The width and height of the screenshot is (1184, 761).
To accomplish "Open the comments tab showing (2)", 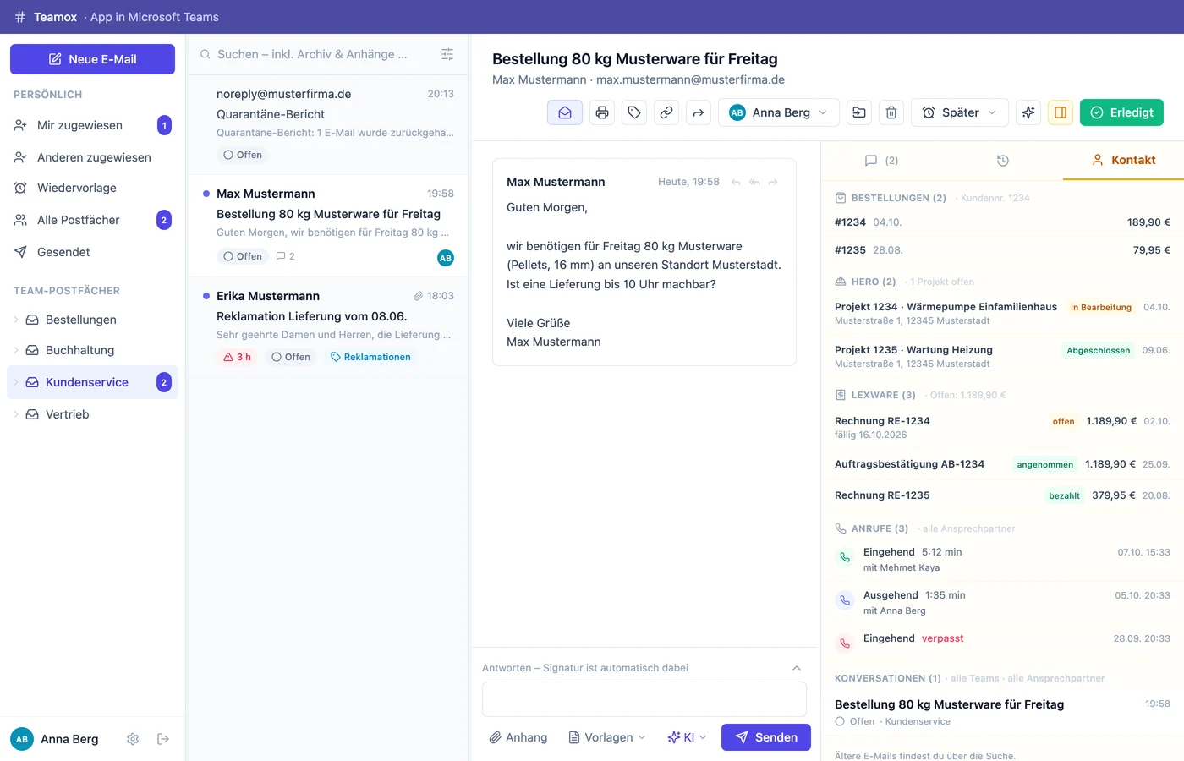I will [881, 161].
